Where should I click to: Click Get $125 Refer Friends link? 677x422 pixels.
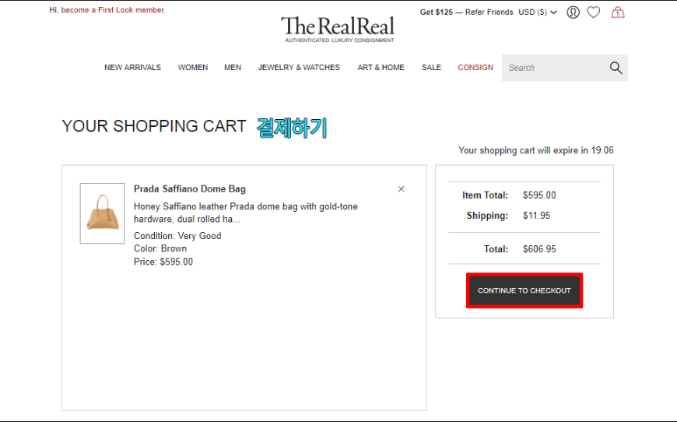[x=466, y=12]
